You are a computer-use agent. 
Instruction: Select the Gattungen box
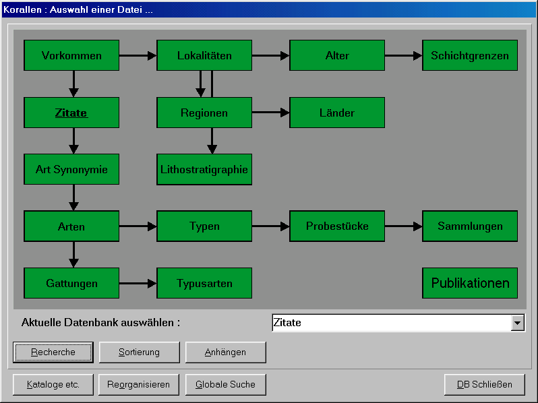pyautogui.click(x=71, y=283)
